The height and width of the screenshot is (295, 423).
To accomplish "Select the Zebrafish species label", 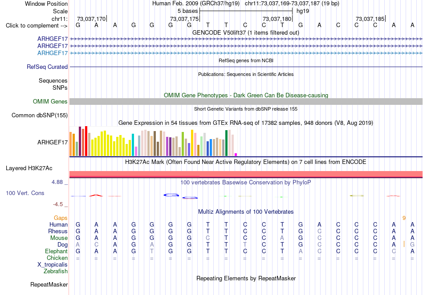I will (56, 271).
